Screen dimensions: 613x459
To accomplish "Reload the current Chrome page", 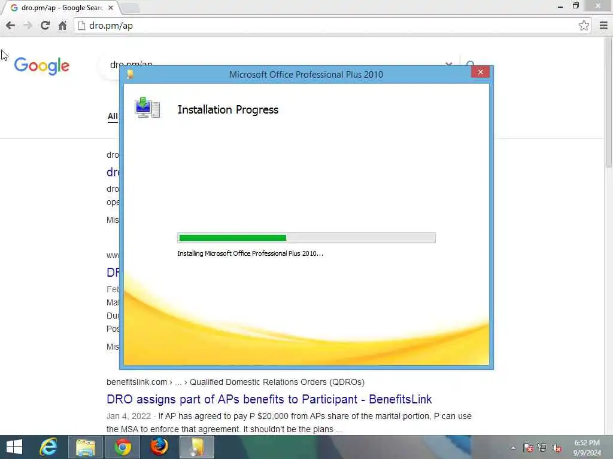I will (x=45, y=25).
